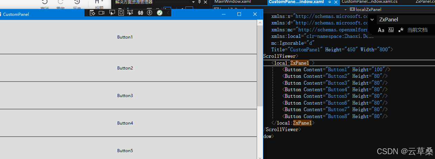This screenshot has height=159, width=435.
Task: Click the camera-shaped debug toolbar icon
Action: point(102,13)
